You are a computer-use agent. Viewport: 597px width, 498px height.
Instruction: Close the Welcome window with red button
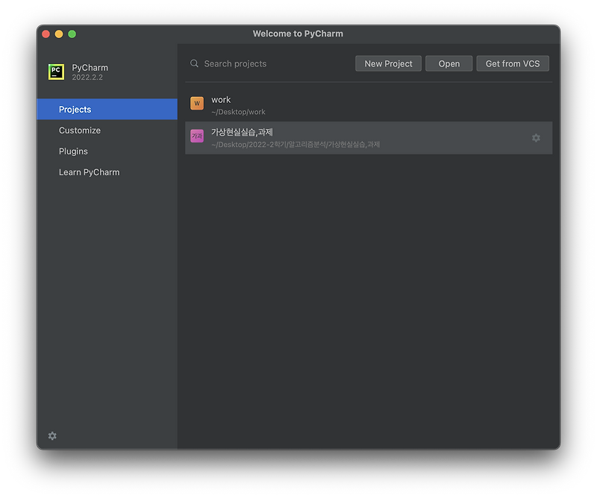(46, 34)
